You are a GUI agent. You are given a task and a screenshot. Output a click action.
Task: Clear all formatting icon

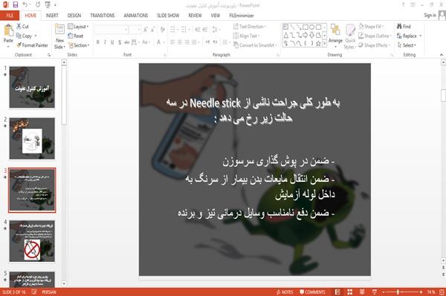162,30
